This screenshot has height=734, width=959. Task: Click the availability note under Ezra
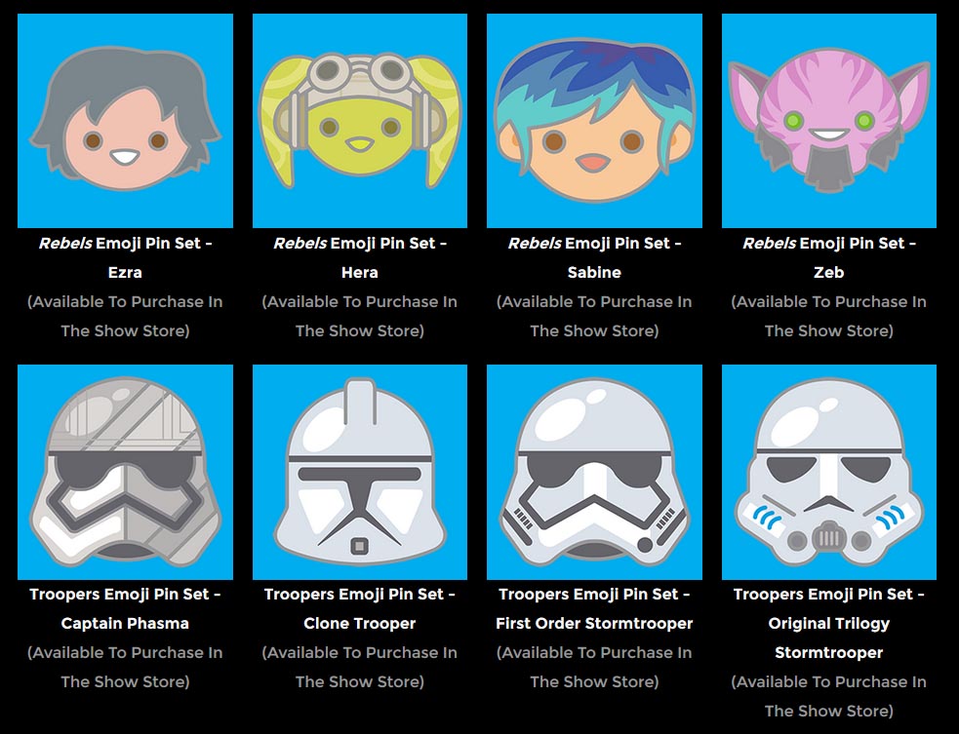[x=126, y=316]
